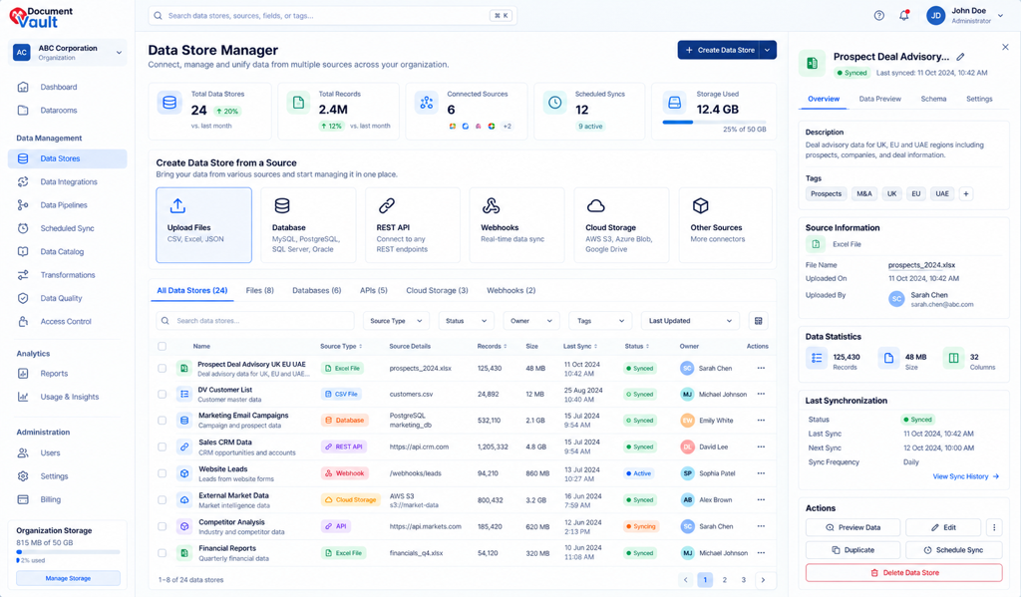Open the notifications bell icon
Viewport: 1021px width, 597px height.
[903, 16]
